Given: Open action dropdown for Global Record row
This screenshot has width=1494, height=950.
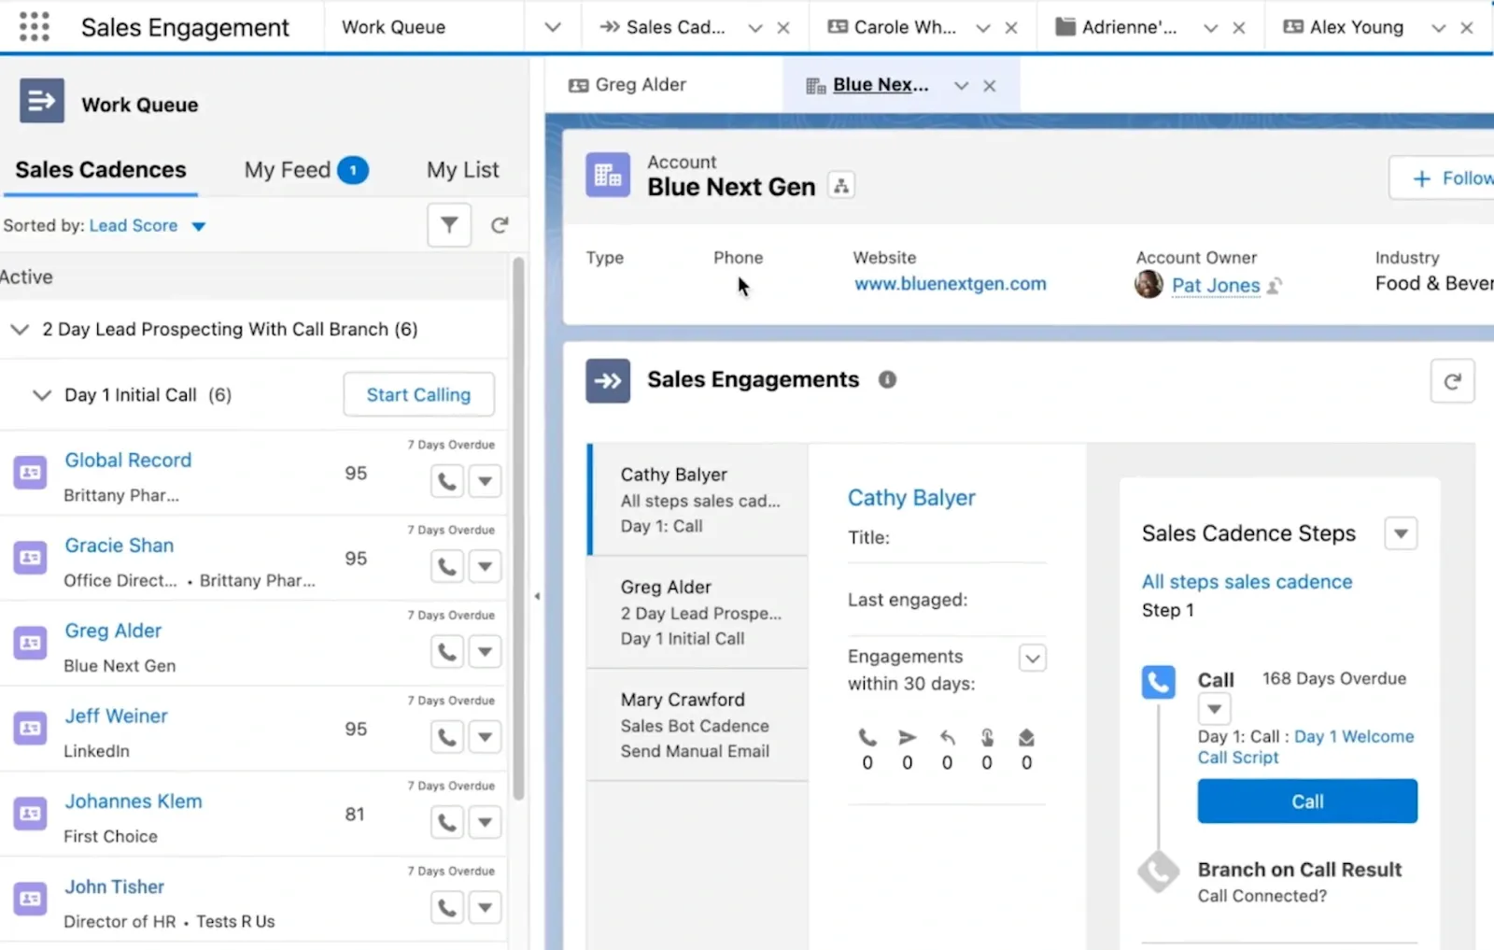Looking at the screenshot, I should tap(486, 482).
